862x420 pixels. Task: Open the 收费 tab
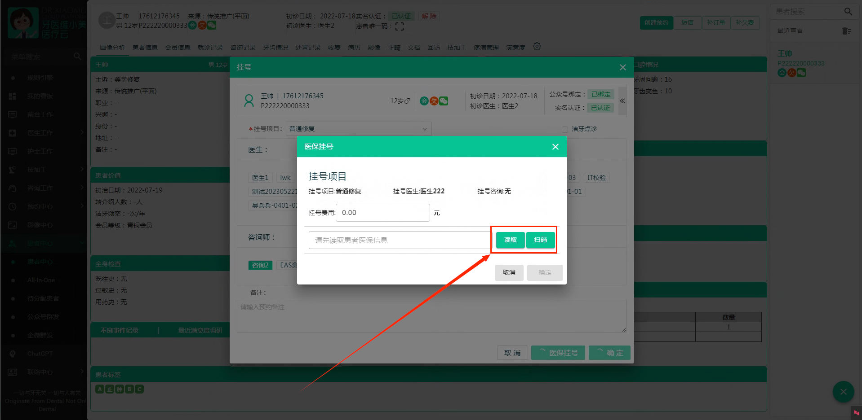tap(334, 48)
